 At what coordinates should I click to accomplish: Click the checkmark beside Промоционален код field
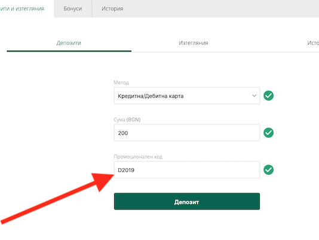[x=268, y=169]
